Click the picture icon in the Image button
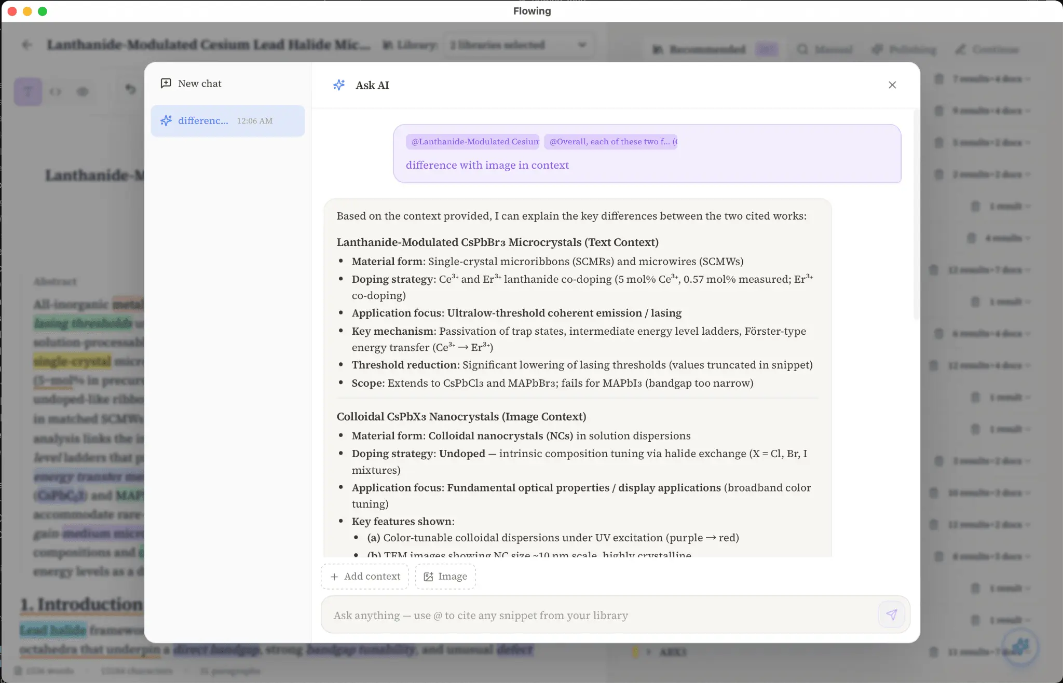This screenshot has width=1063, height=683. pyautogui.click(x=428, y=577)
